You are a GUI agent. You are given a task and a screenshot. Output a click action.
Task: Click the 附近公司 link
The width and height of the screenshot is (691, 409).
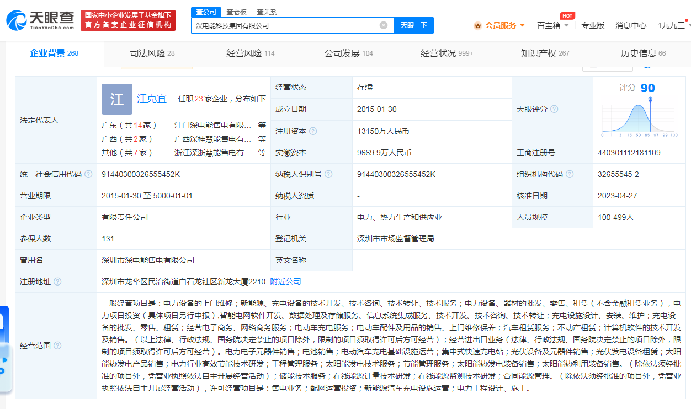coord(286,282)
